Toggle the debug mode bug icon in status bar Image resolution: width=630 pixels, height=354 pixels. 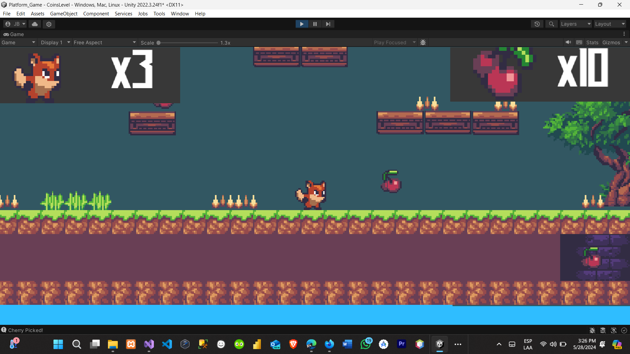coord(592,330)
